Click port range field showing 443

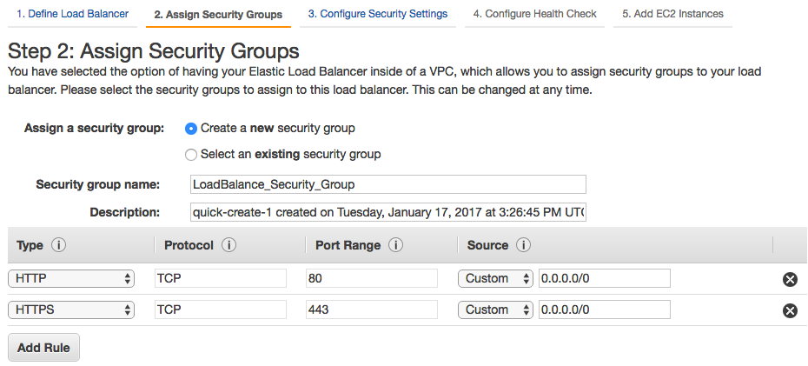(372, 309)
